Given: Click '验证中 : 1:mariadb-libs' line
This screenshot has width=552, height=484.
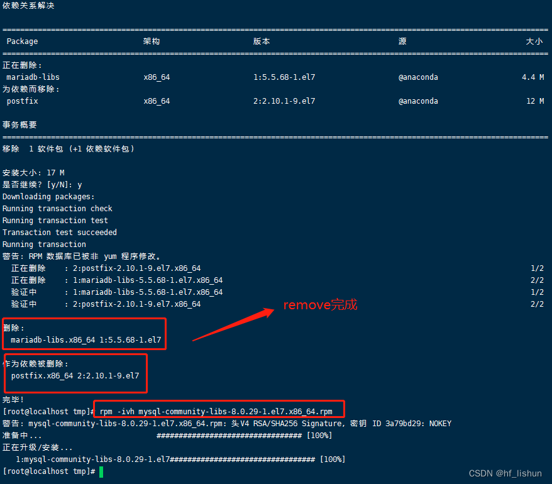Looking at the screenshot, I should point(117,292).
